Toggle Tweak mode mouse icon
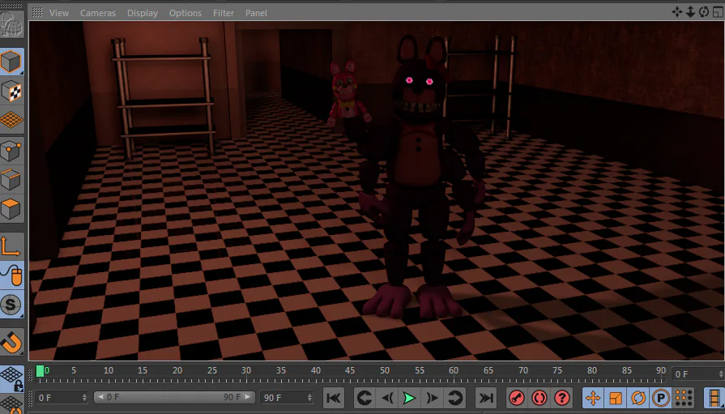The height and width of the screenshot is (414, 725). [x=11, y=275]
